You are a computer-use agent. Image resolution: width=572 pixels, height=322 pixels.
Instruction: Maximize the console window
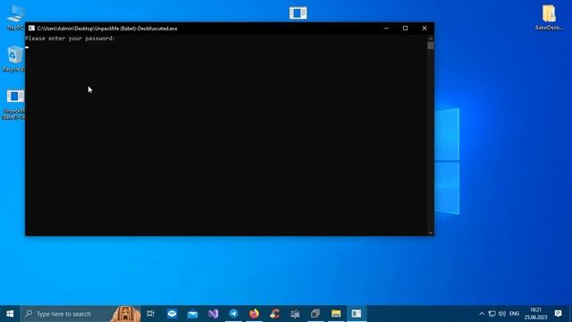pos(405,28)
